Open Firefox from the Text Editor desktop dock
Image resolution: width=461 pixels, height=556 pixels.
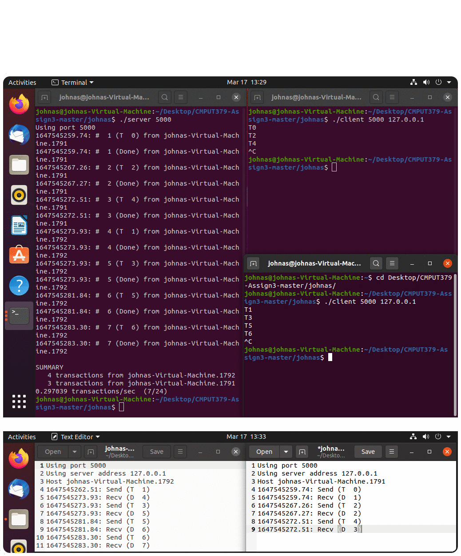(19, 459)
